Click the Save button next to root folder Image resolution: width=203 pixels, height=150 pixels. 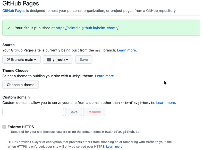click(x=84, y=59)
